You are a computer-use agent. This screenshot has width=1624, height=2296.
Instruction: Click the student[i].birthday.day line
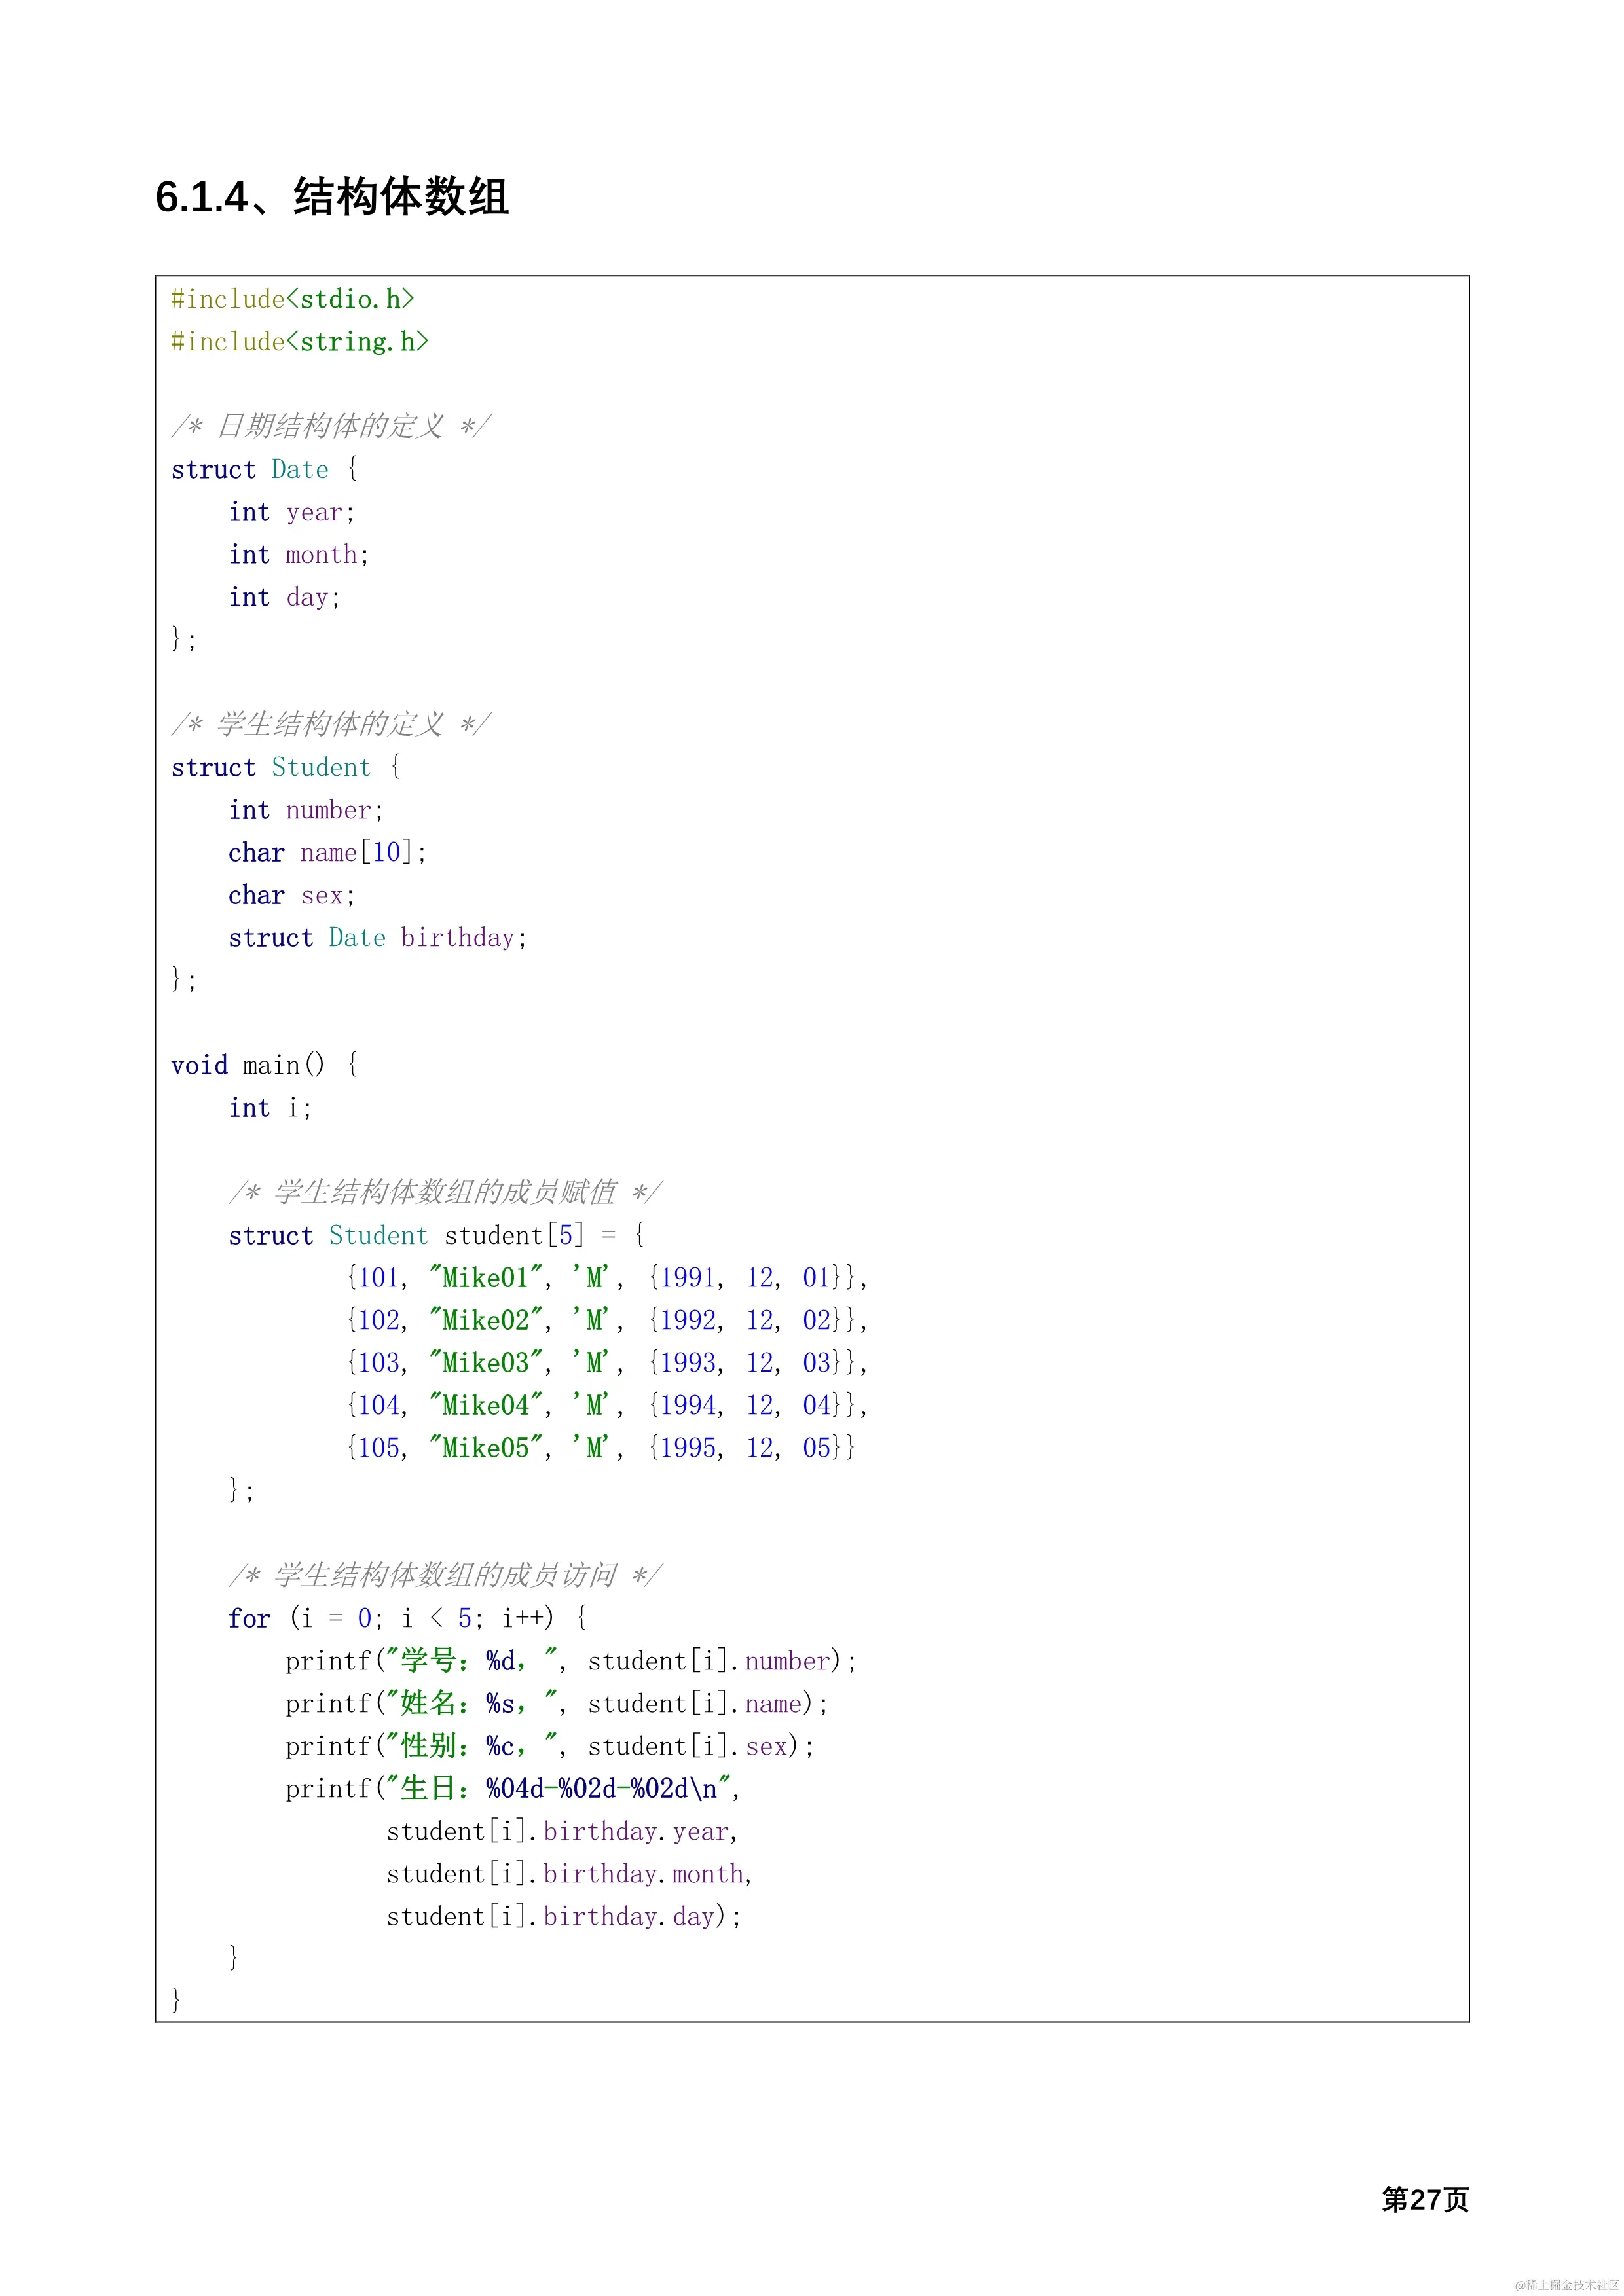click(x=563, y=1916)
